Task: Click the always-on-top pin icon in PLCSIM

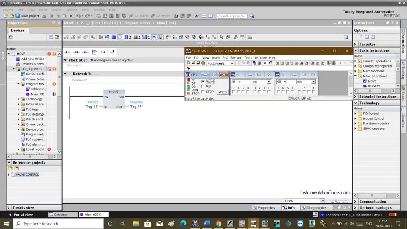Action: 264,63
